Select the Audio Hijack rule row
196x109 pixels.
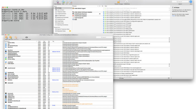(x=59, y=63)
